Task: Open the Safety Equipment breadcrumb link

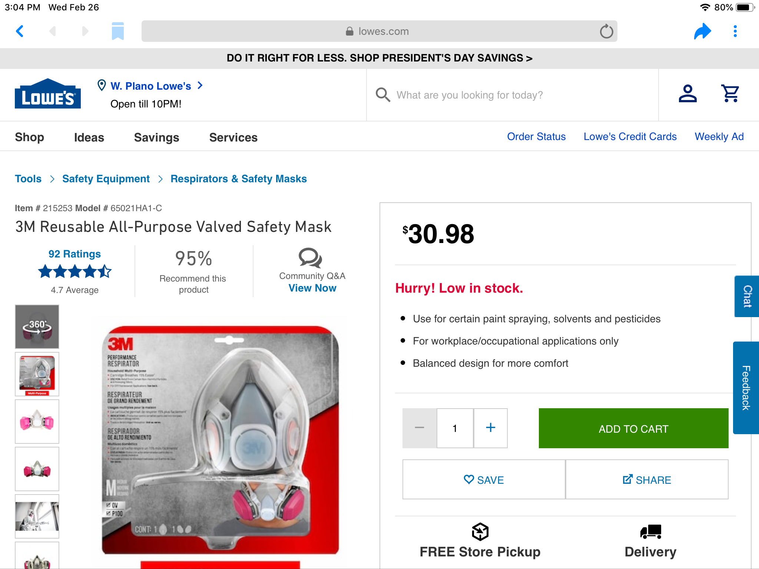Action: 106,179
